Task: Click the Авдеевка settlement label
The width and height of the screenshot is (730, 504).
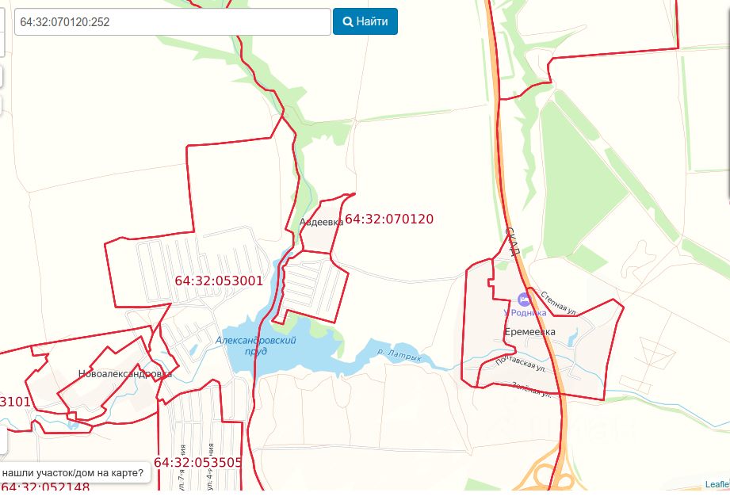Action: pos(321,222)
